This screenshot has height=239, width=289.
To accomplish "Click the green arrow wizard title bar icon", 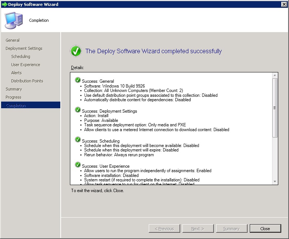I will click(4, 4).
